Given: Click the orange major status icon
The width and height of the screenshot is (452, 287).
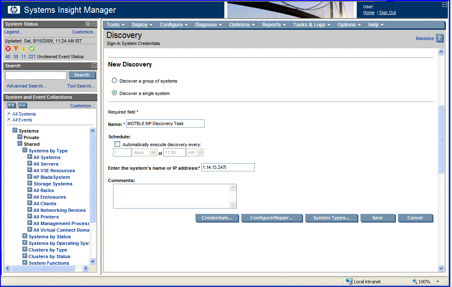Looking at the screenshot, I should pos(16,48).
